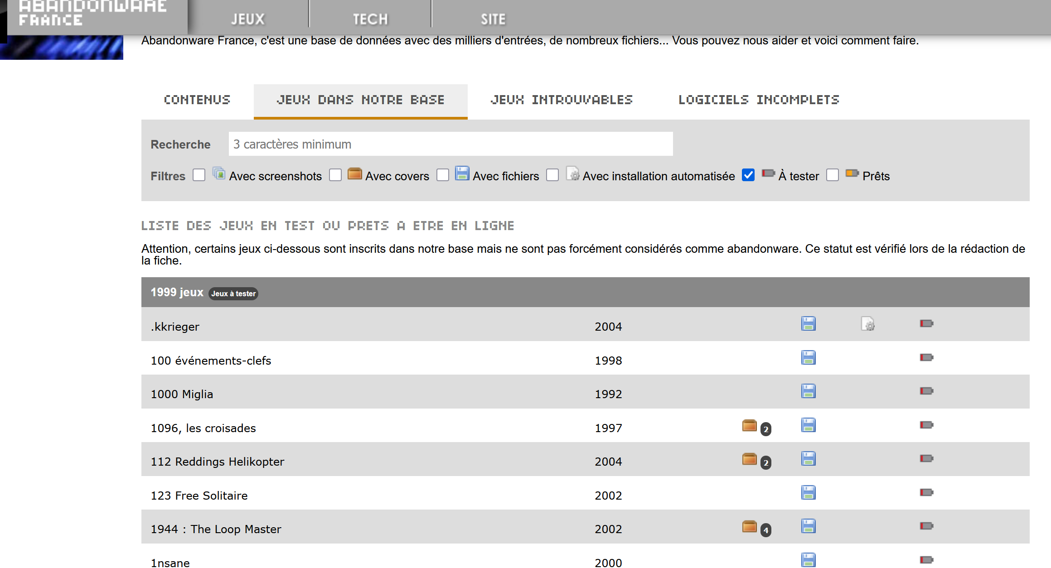Click the year 1992 for 1000 Miglia
Image resolution: width=1051 pixels, height=568 pixels.
608,394
